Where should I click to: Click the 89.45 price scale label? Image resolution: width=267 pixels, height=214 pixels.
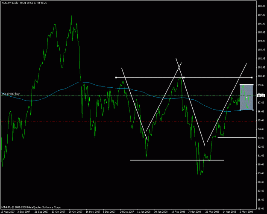[x=261, y=173]
